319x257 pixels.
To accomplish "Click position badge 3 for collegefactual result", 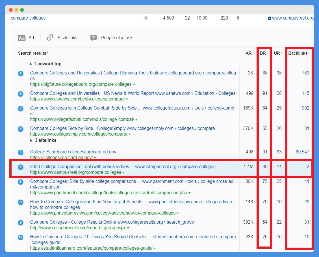I will 21,108.
